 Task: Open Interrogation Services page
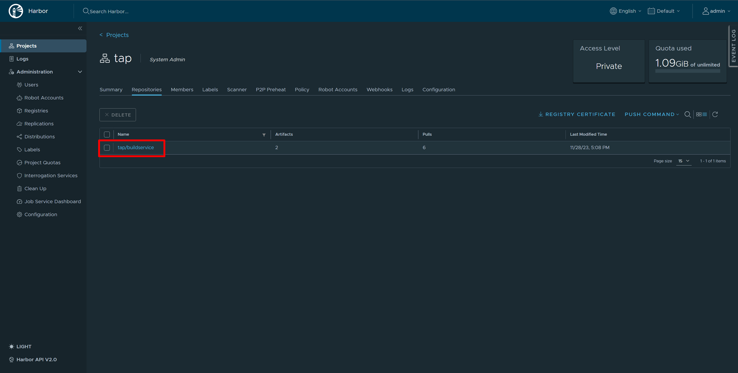[51, 176]
